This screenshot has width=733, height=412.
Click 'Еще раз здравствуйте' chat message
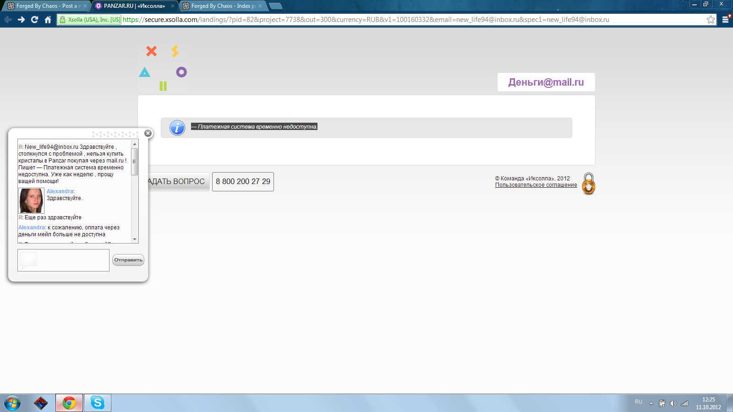point(53,217)
